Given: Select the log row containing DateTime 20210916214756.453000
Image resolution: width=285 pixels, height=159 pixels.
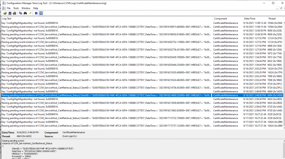Looking at the screenshot, I should [x=142, y=88].
